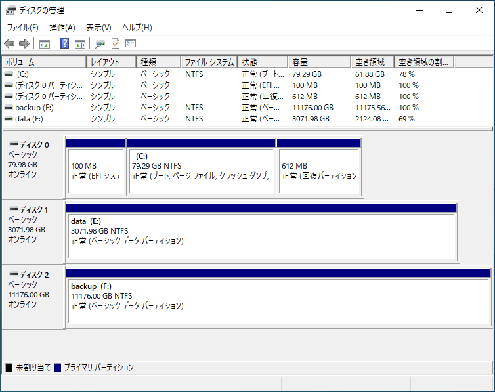This screenshot has height=392, width=495.
Task: Sort by ファイル システム column header
Action: [x=209, y=62]
